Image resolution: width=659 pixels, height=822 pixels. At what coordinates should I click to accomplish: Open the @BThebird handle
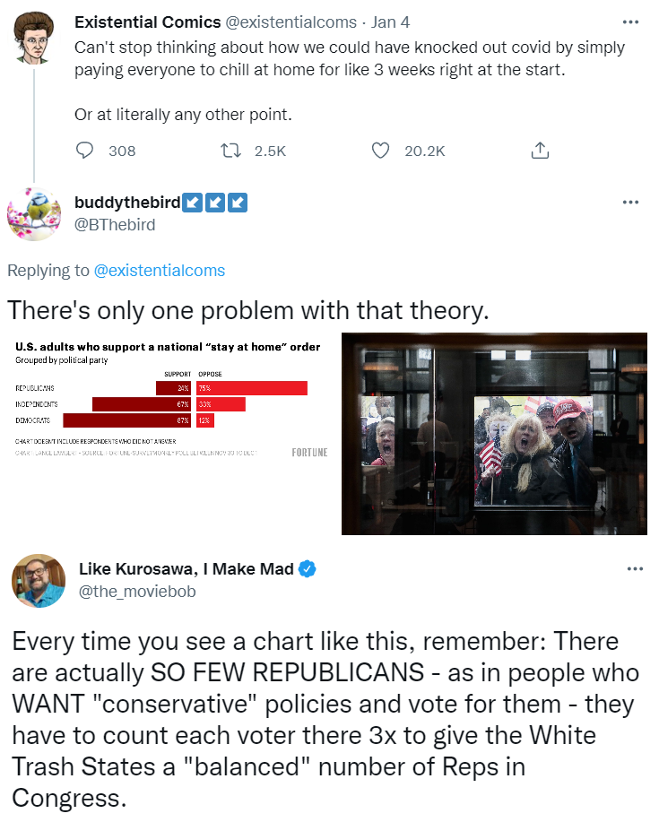tap(115, 224)
